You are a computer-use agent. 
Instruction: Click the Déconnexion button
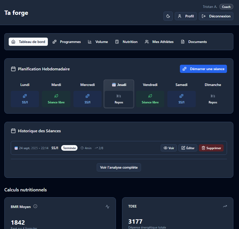[216, 16]
